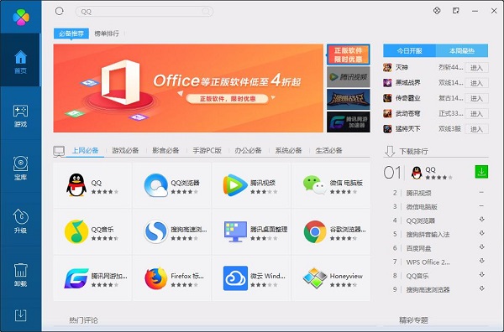This screenshot has height=332, width=504.
Task: Click the refresh icon beside the search box
Action: pyautogui.click(x=60, y=11)
